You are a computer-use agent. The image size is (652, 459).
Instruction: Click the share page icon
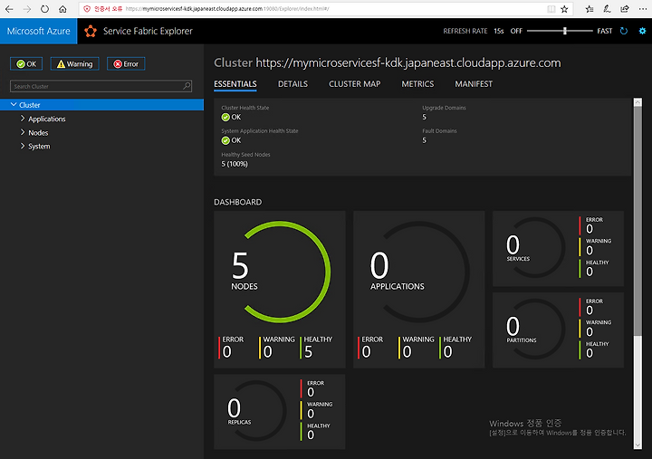(625, 9)
